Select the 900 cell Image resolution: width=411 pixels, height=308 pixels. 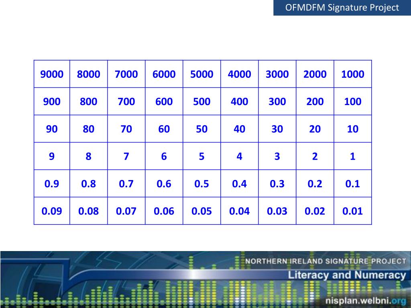[x=52, y=101]
